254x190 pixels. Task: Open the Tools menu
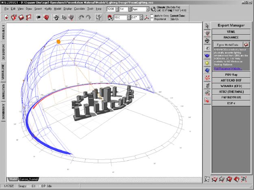(x=90, y=9)
